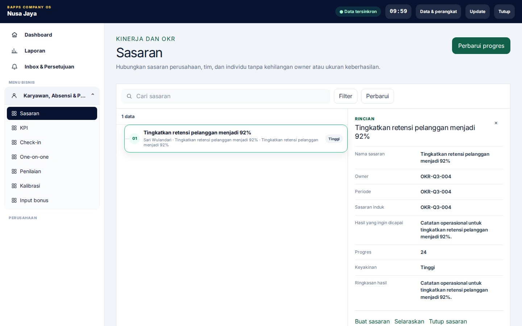Image resolution: width=522 pixels, height=326 pixels.
Task: Click the person icon beside Karyawan, Absensi
Action: tap(14, 96)
